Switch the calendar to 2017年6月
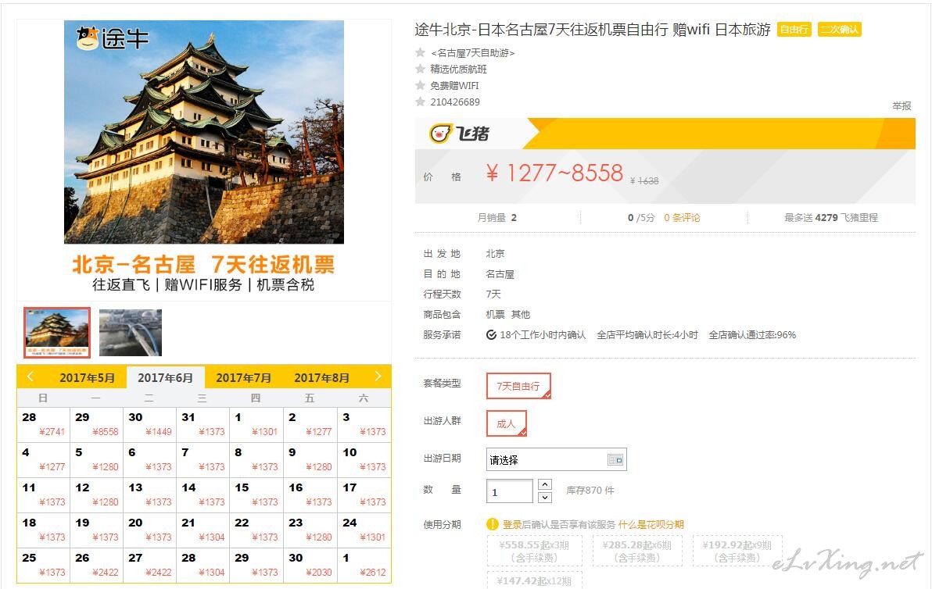 click(165, 377)
